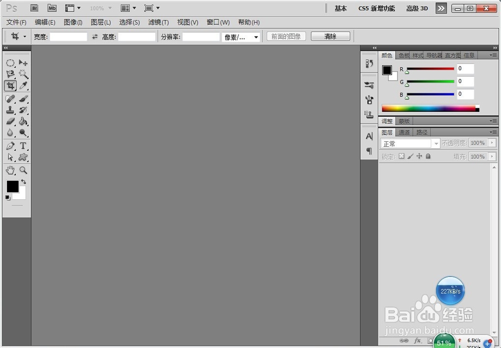Open the 文件(F) menu
The height and width of the screenshot is (348, 501).
(x=17, y=23)
